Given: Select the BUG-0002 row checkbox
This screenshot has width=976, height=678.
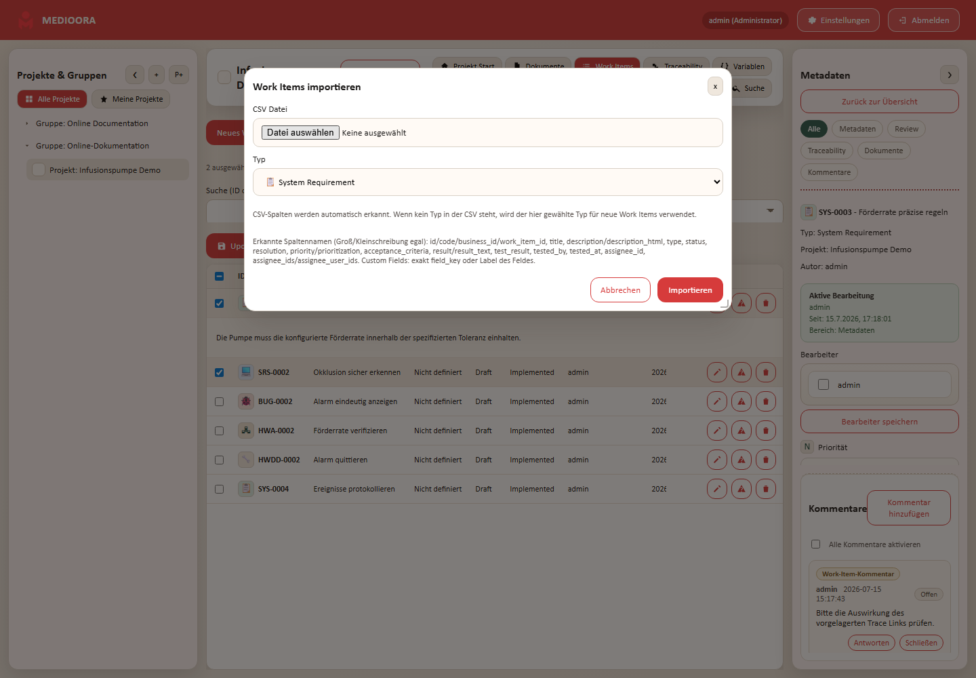Looking at the screenshot, I should (x=219, y=401).
